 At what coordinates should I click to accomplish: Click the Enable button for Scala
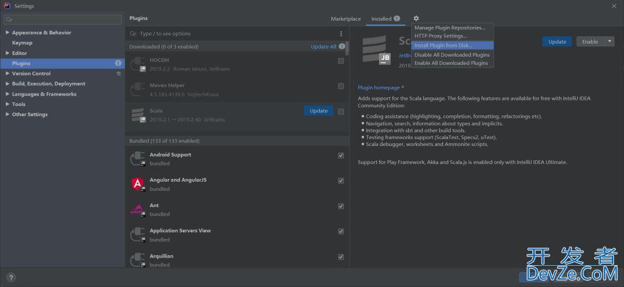click(x=590, y=41)
